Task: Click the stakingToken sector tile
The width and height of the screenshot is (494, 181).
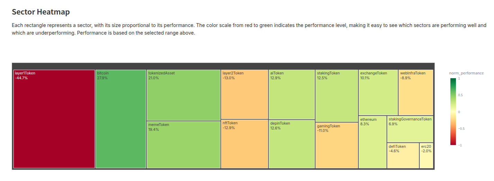Action: pos(336,96)
